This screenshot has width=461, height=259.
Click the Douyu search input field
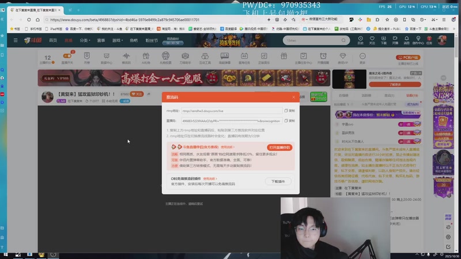pyautogui.click(x=313, y=40)
